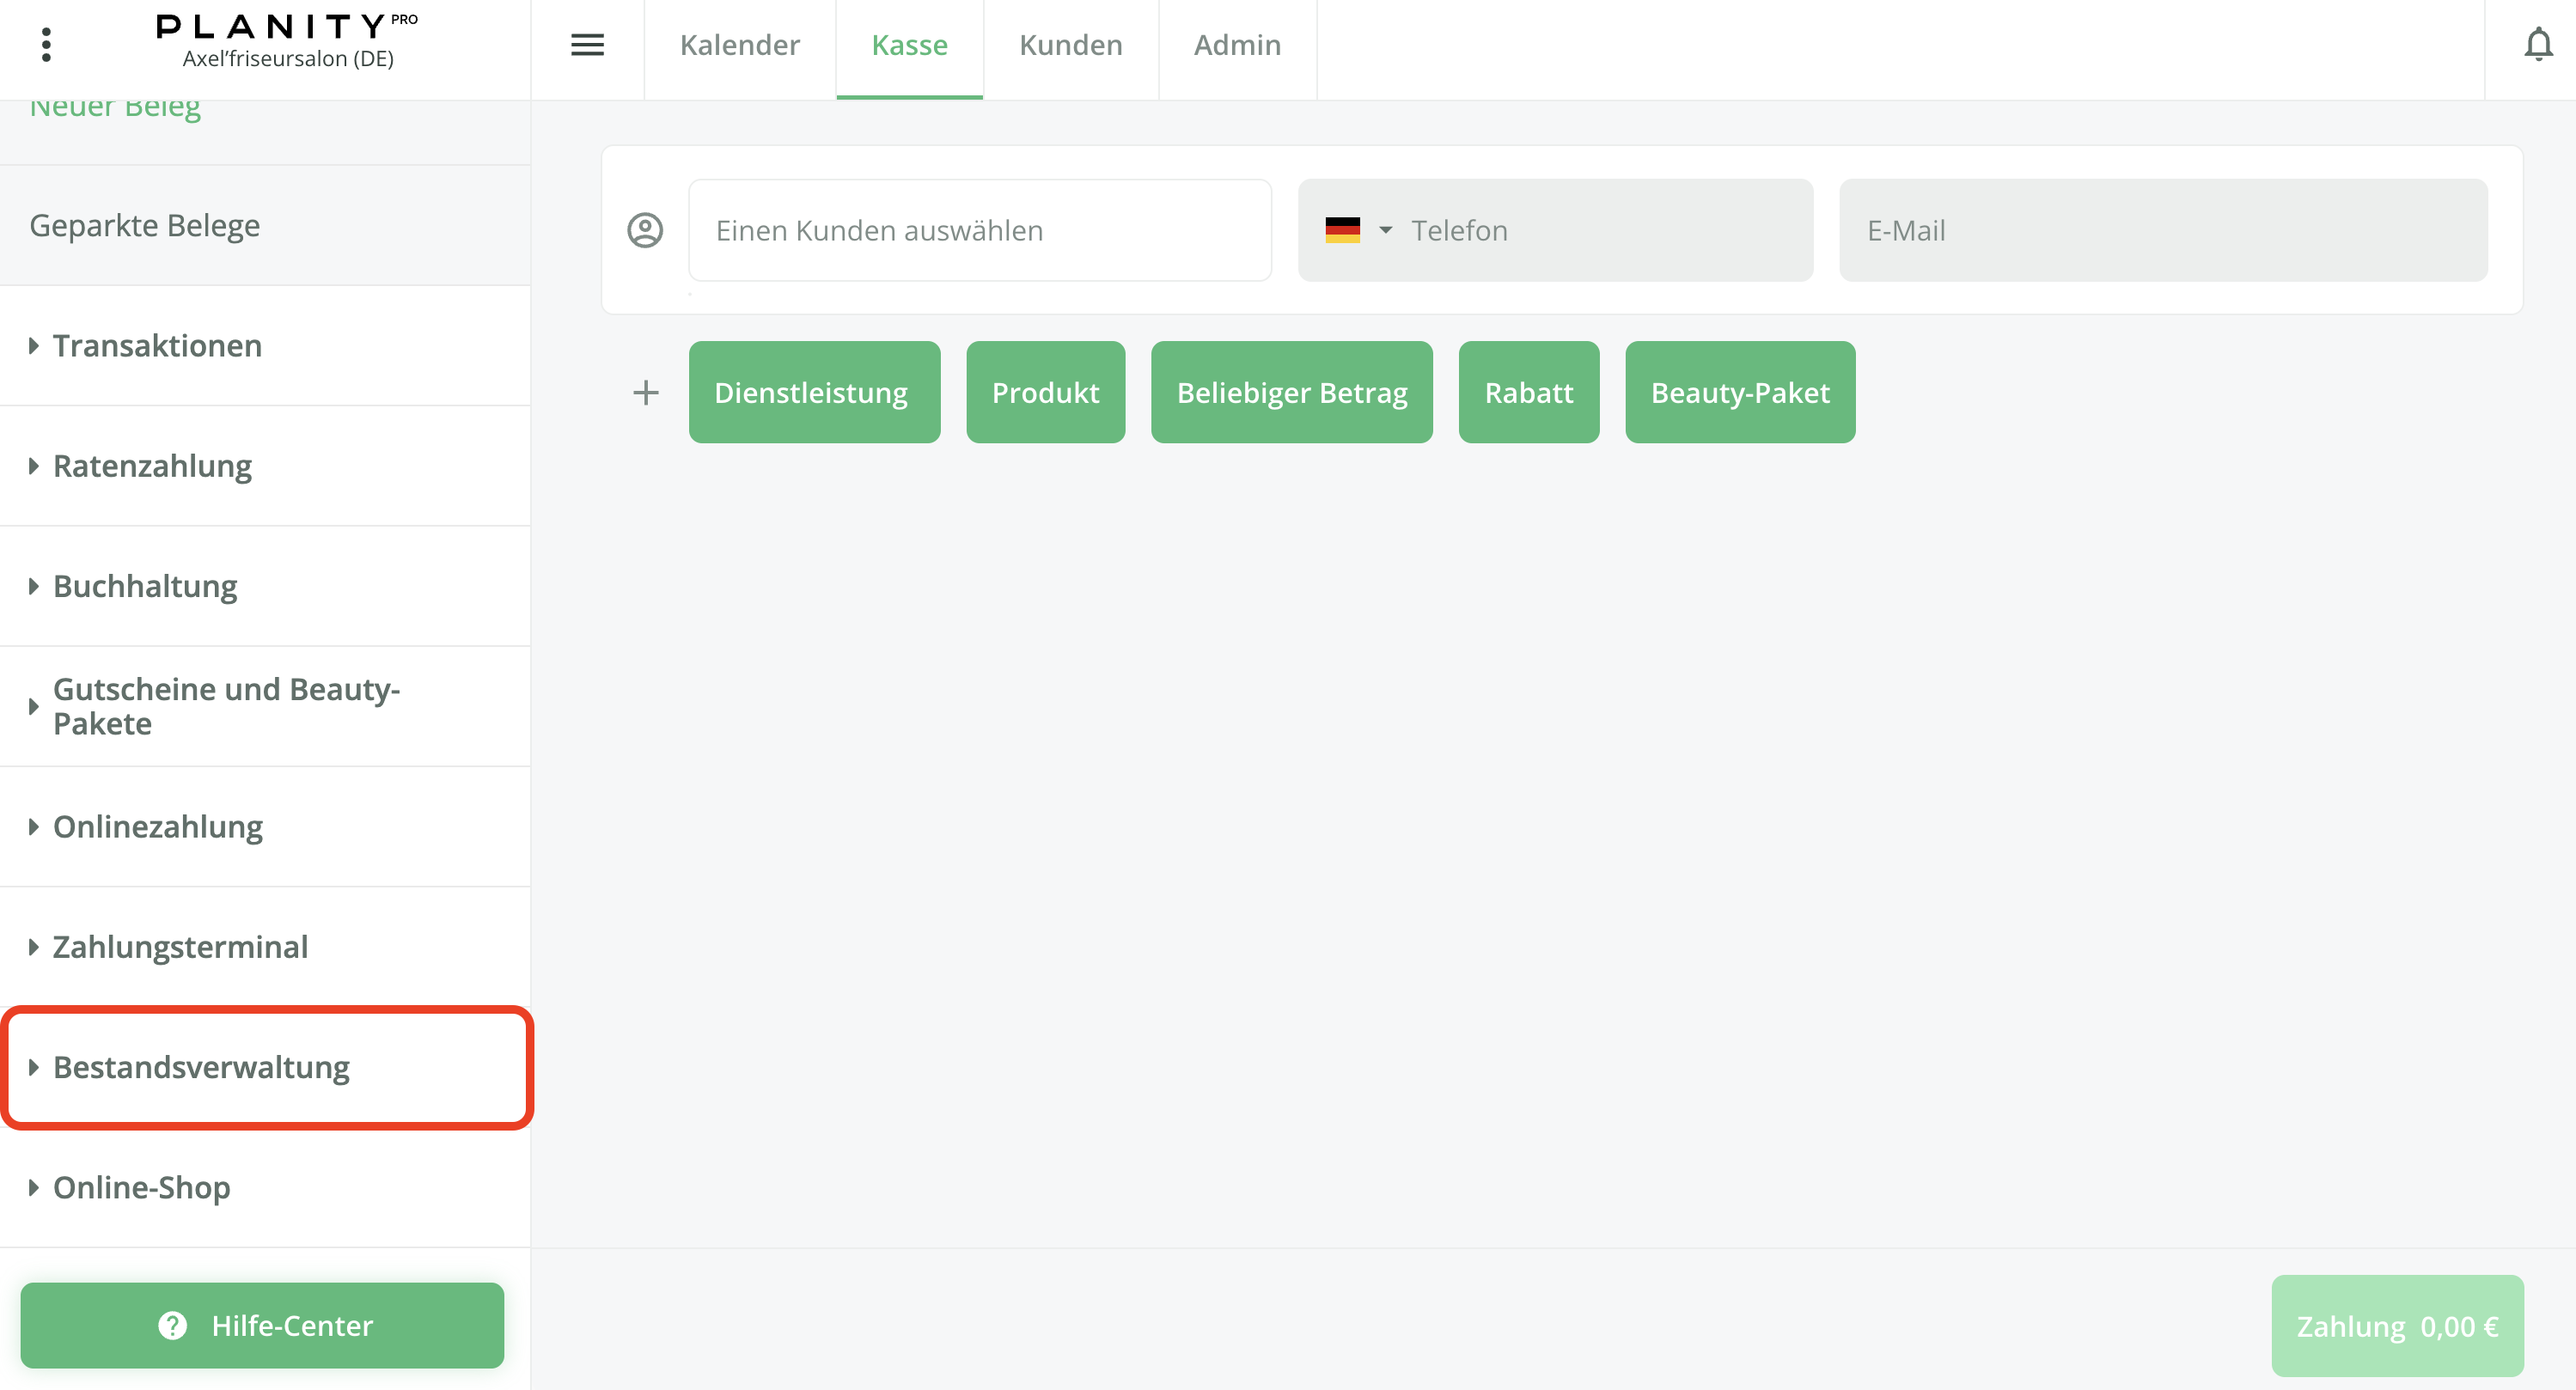Expand the Bestandsverwaltung section
This screenshot has height=1390, width=2576.
tap(201, 1067)
